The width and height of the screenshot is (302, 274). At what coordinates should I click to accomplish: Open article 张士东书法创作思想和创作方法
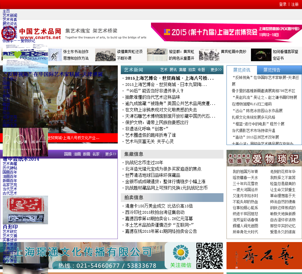point(76,55)
